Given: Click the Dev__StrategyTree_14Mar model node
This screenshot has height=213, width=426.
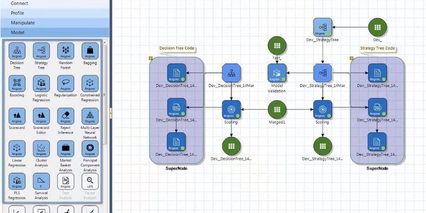Looking at the screenshot, I should (x=323, y=73).
